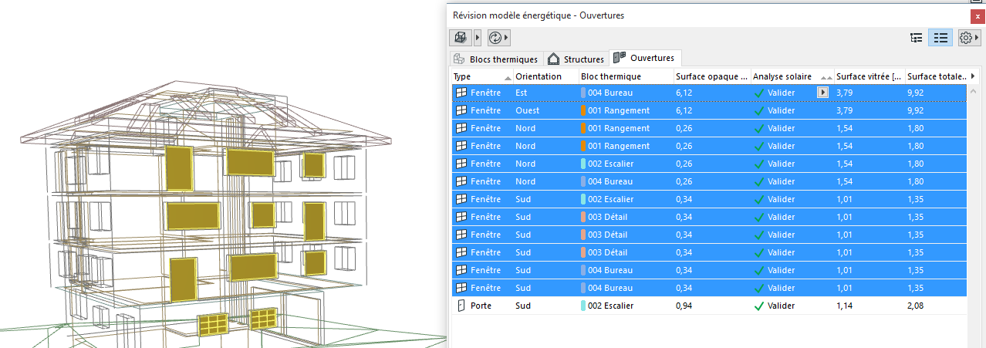Click double sort arrow in Analyse solaire header
This screenshot has width=986, height=348.
coord(827,77)
